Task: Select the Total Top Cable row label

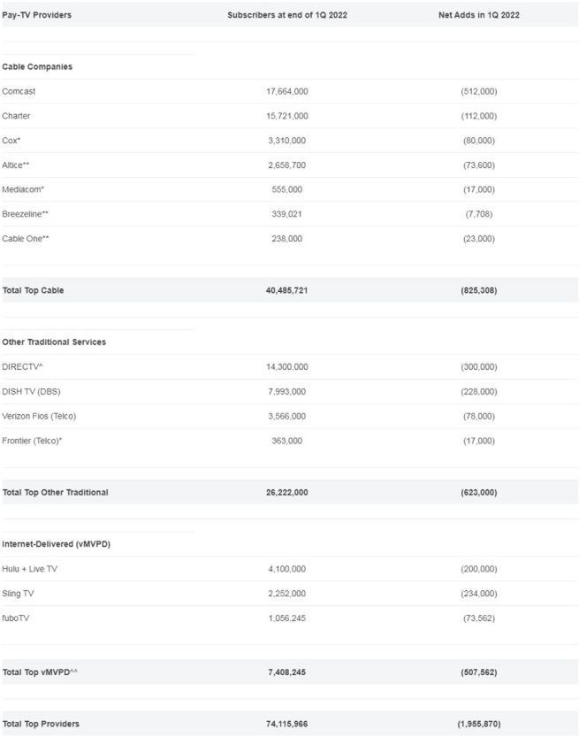Action: [x=34, y=290]
